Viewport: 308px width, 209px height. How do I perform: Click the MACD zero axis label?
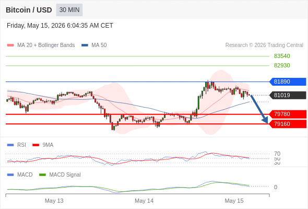click(276, 187)
